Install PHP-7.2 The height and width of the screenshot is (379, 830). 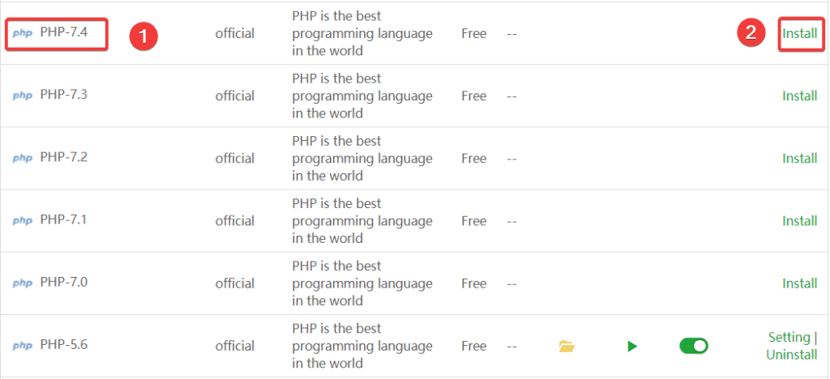click(799, 159)
